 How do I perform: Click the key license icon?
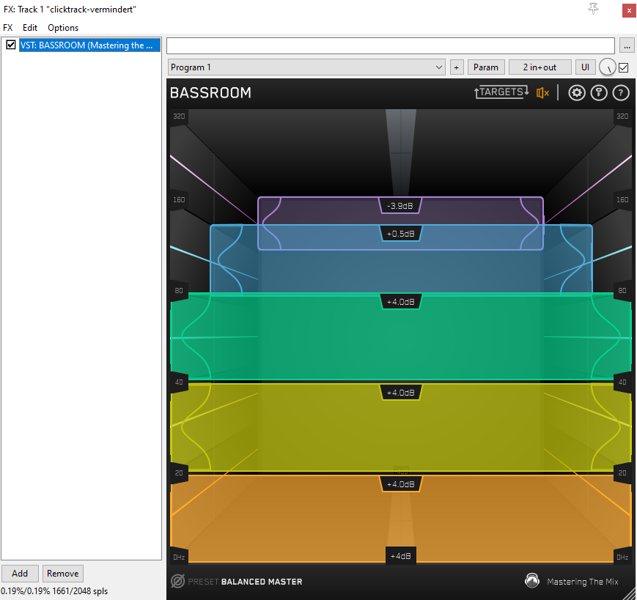pyautogui.click(x=599, y=93)
